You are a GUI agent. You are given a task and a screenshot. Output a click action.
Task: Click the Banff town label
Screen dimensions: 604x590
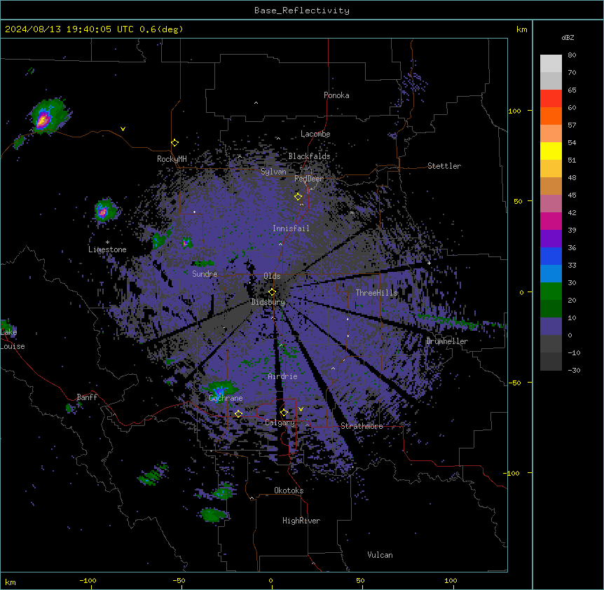click(x=87, y=397)
